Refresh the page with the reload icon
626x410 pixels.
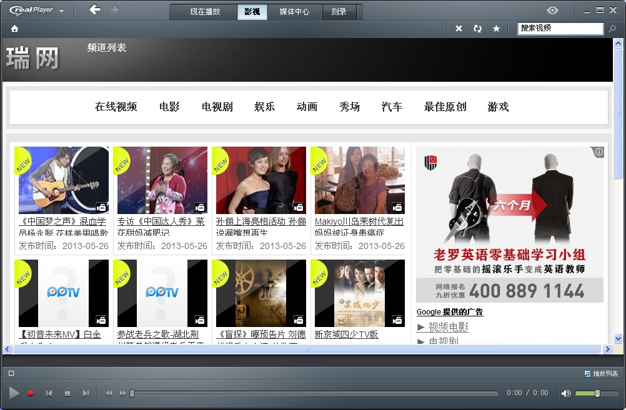477,29
